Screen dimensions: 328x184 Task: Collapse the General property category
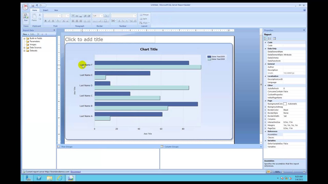click(265, 64)
